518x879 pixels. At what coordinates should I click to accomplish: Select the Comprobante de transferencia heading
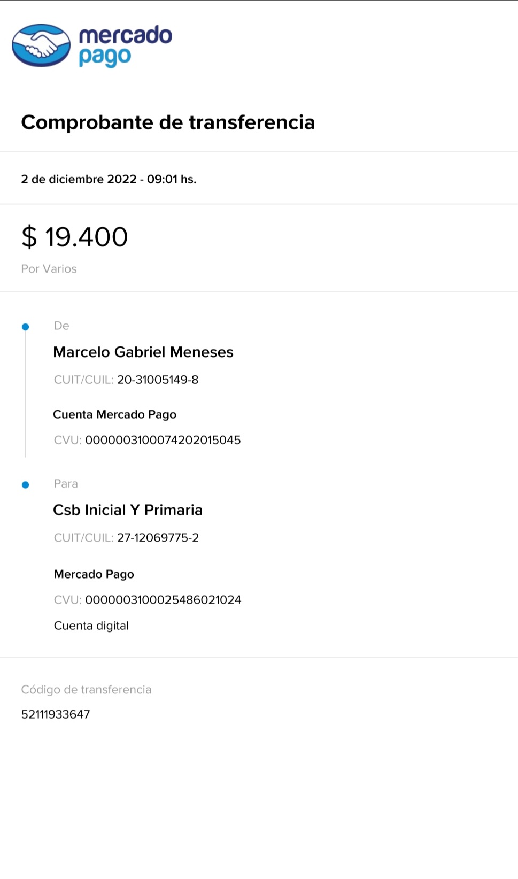tap(168, 122)
